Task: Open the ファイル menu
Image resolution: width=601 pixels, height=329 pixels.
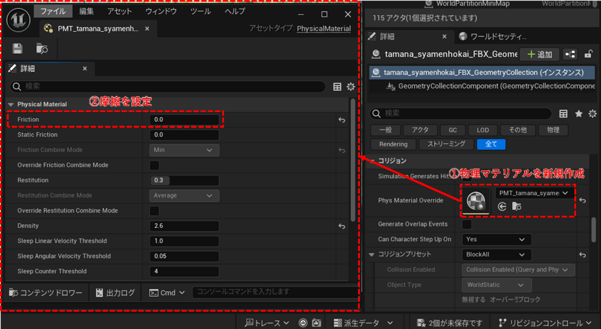Action: (53, 11)
